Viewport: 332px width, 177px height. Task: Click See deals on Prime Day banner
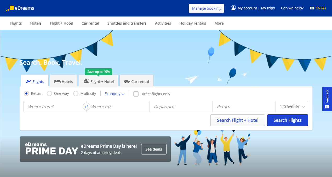(154, 149)
